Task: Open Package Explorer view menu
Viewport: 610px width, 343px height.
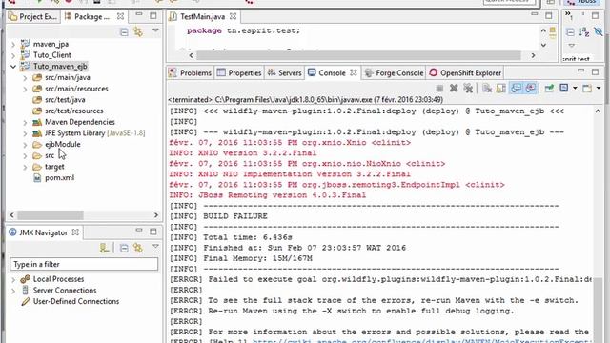Action: (x=155, y=30)
